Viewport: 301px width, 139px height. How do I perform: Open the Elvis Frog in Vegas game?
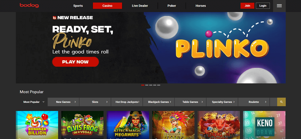83,125
